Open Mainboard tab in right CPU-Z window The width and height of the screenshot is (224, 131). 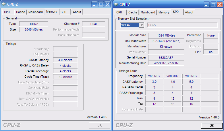148,12
